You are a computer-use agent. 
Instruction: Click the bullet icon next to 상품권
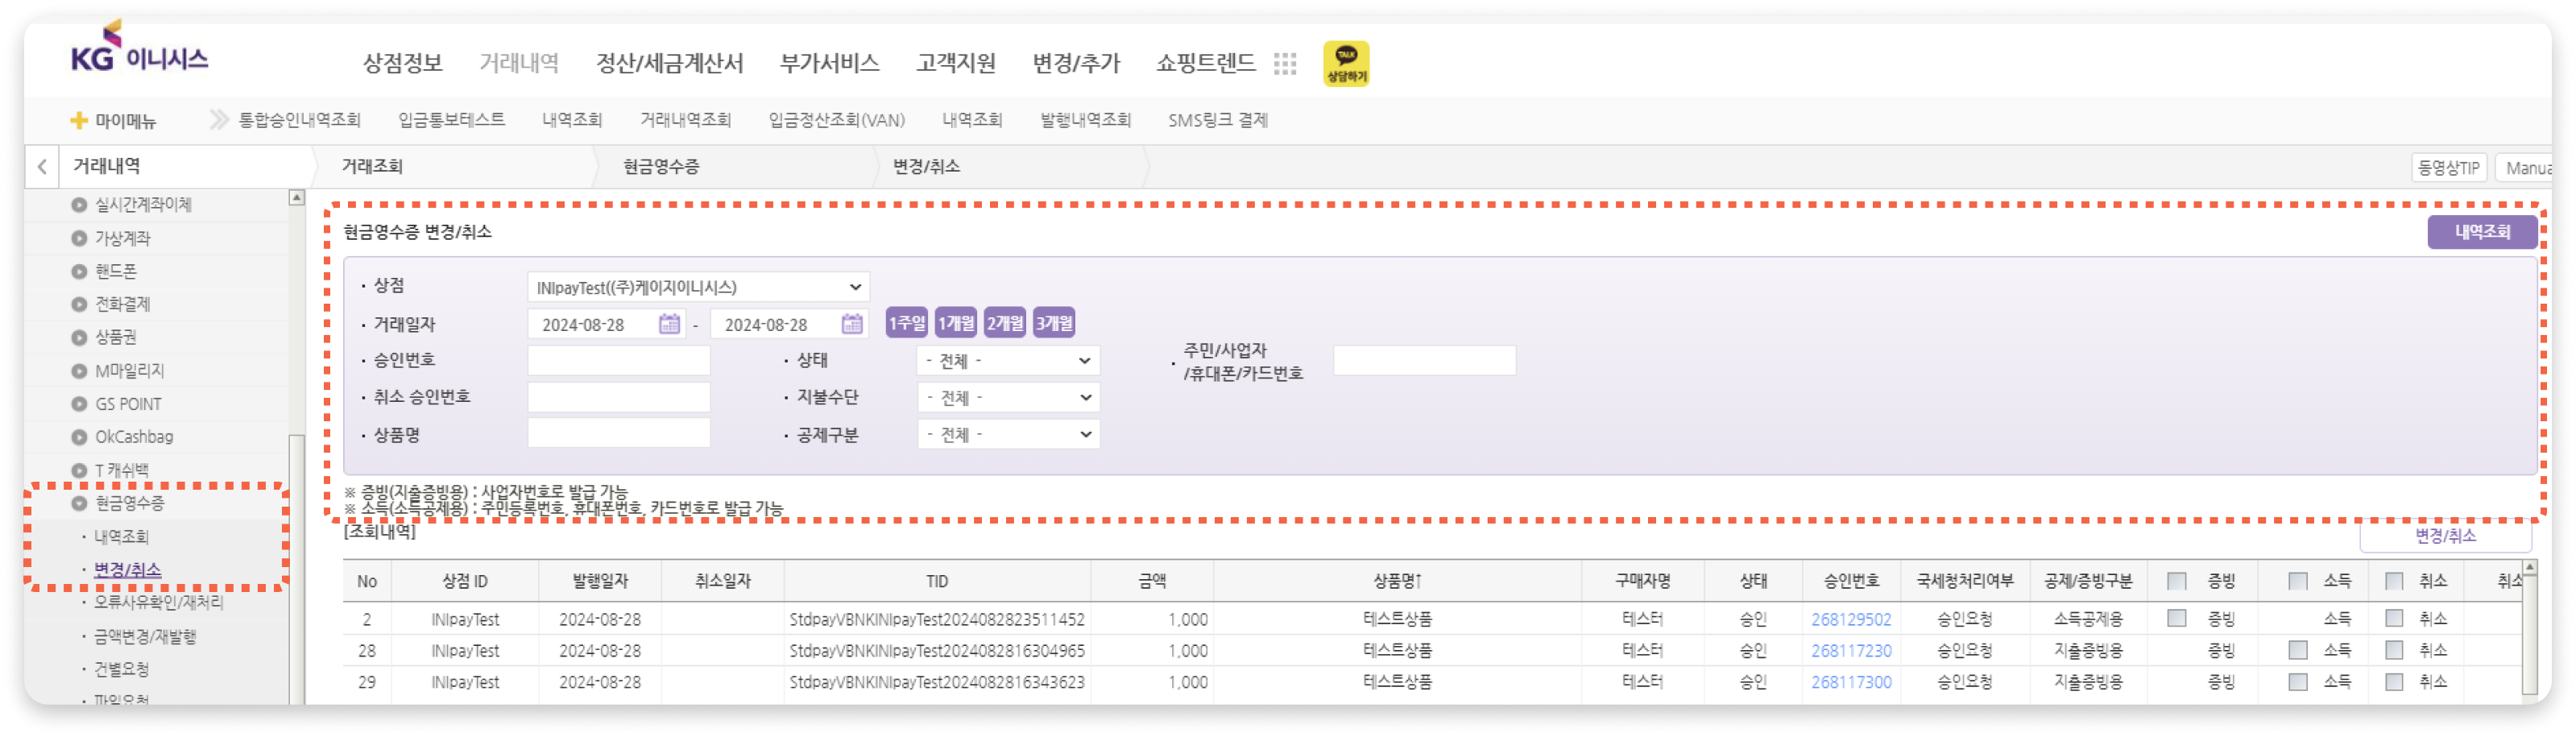[x=79, y=337]
